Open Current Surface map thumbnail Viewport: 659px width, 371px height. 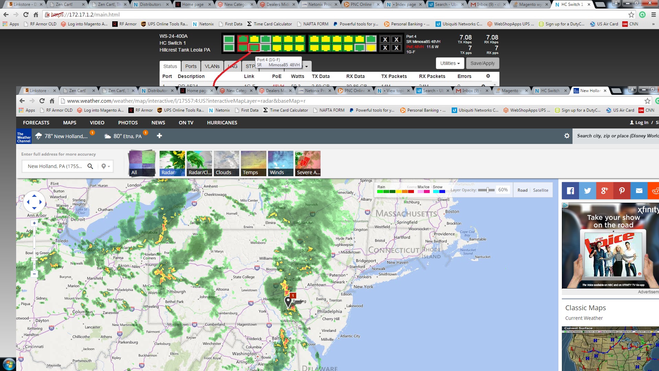(x=610, y=349)
